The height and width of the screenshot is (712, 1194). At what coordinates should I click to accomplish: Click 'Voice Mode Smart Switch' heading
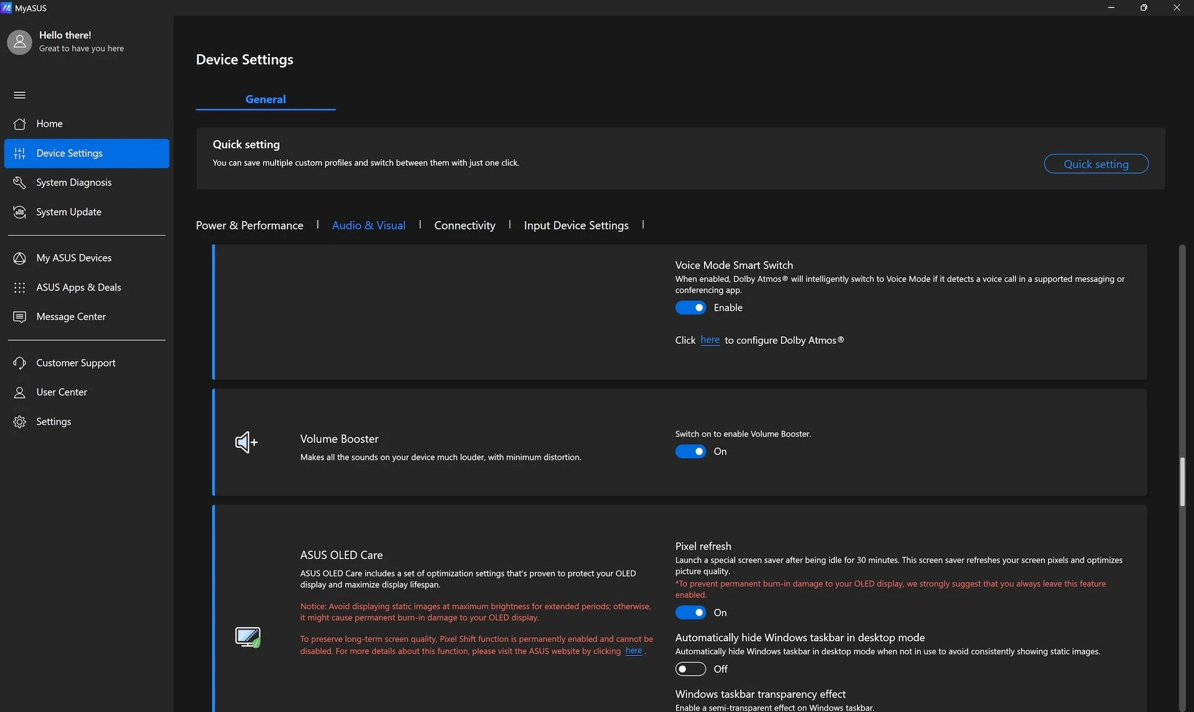point(734,265)
